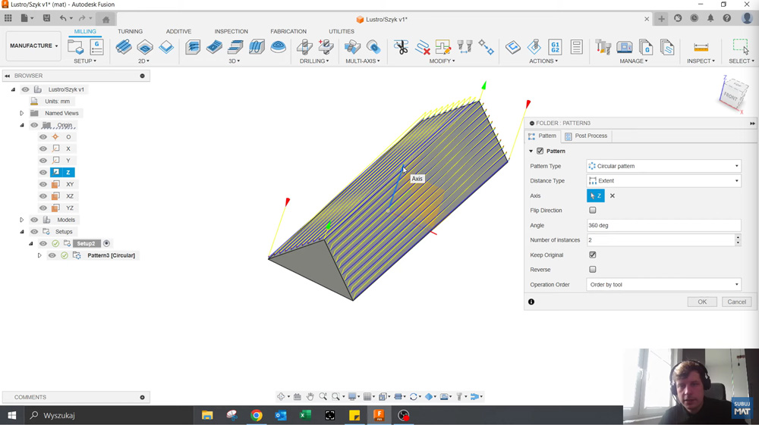
Task: Click the Help question mark icon
Action: (x=727, y=19)
